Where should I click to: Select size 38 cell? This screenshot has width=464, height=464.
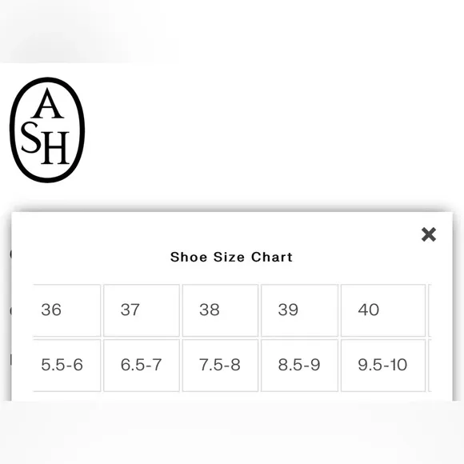(x=220, y=310)
